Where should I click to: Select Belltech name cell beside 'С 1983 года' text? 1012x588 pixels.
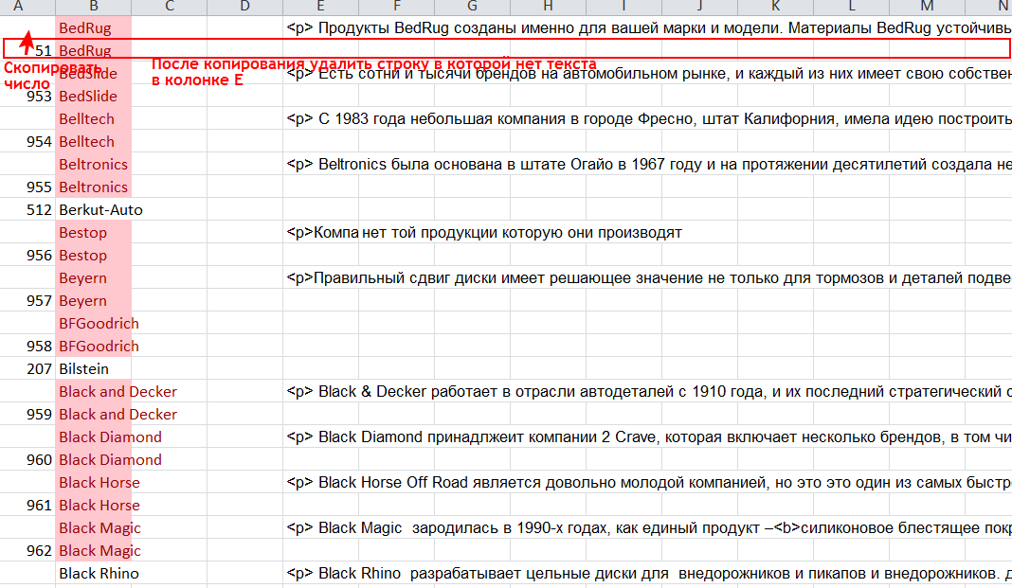(x=94, y=118)
